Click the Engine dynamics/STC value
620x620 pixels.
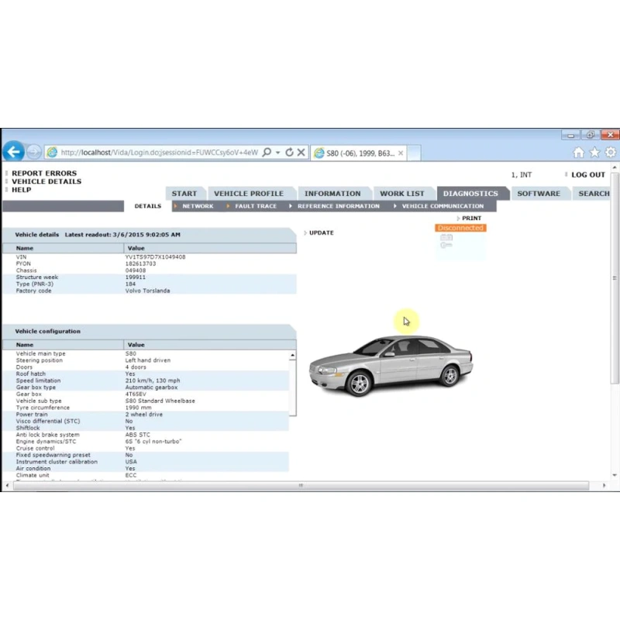tap(153, 441)
